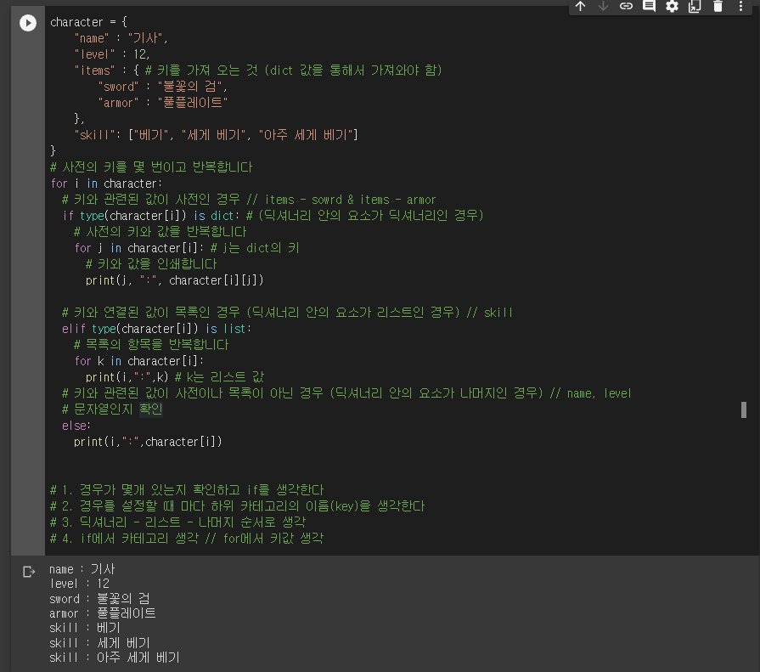The height and width of the screenshot is (672, 760).
Task: Click the comment ending 'items - sowrd & items - armor'
Action: pos(249,200)
